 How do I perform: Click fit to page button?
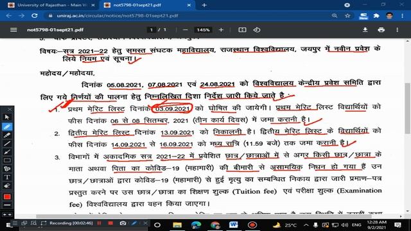click(x=242, y=30)
